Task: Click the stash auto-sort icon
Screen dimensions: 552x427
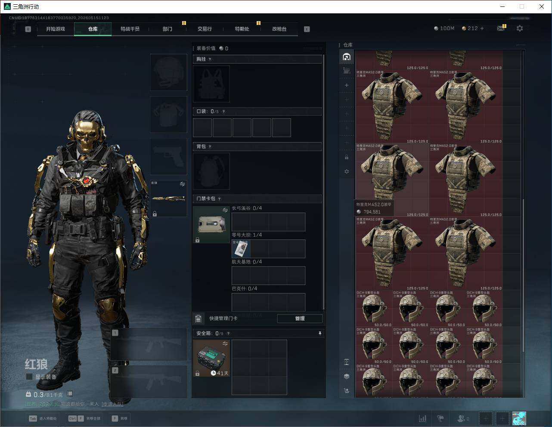Action: [x=347, y=391]
